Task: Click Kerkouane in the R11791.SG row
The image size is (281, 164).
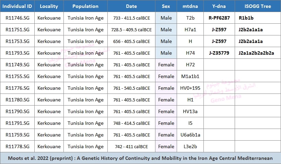Action: tap(49, 123)
